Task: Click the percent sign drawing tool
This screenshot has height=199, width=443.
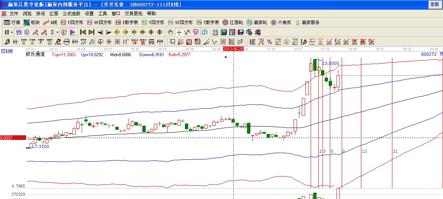Action: [x=270, y=42]
